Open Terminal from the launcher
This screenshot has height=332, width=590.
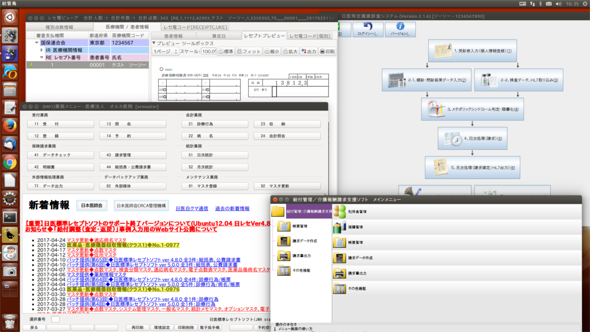pos(10,216)
